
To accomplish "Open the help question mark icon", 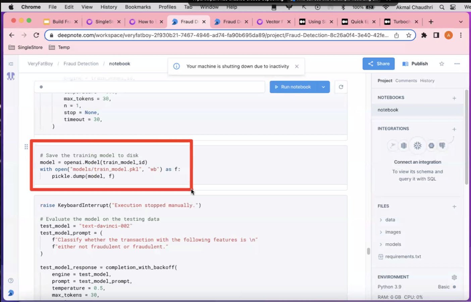I will [11, 281].
